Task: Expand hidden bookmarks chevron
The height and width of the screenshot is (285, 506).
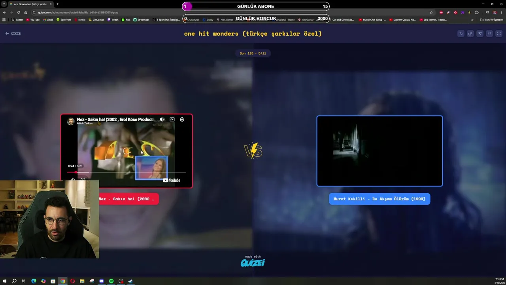Action: click(472, 20)
